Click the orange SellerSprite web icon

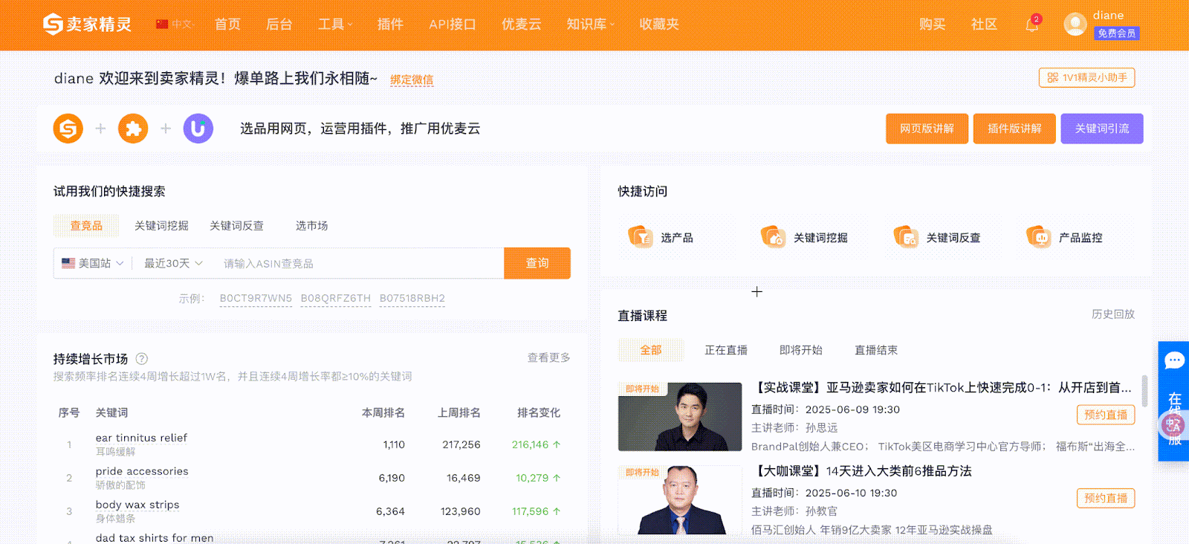(68, 129)
